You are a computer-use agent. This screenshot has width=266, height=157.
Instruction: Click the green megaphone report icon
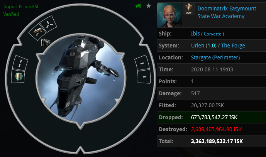[138, 6]
